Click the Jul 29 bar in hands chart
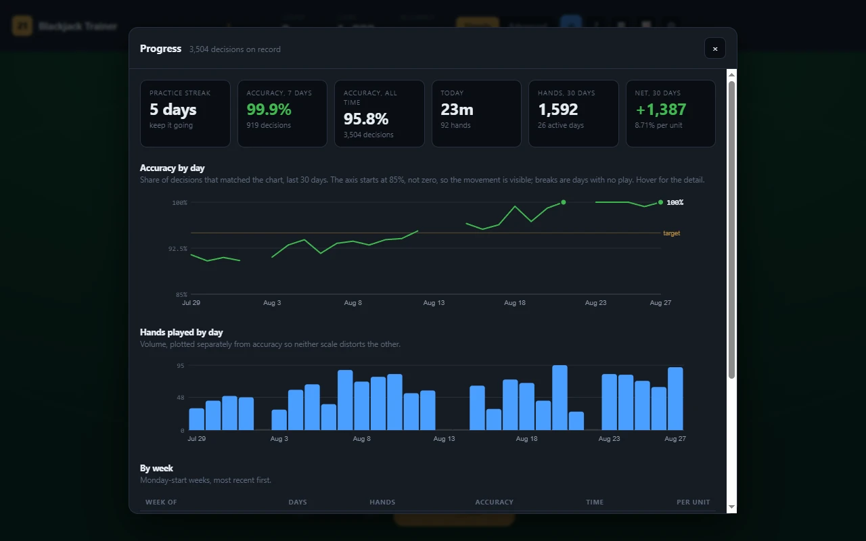This screenshot has height=541, width=866. click(197, 419)
